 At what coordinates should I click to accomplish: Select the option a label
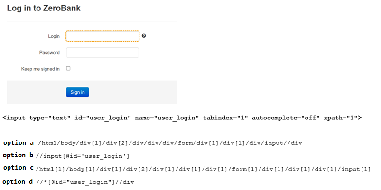(x=19, y=143)
